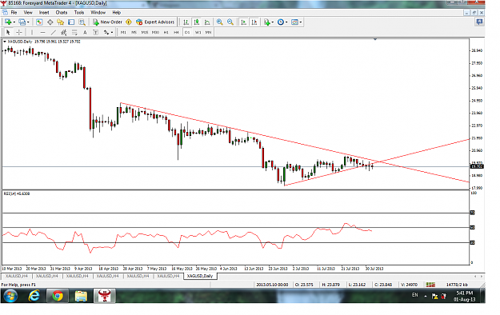This screenshot has height=315, width=500.
Task: Switch timeframe to M5
Action: click(x=134, y=32)
